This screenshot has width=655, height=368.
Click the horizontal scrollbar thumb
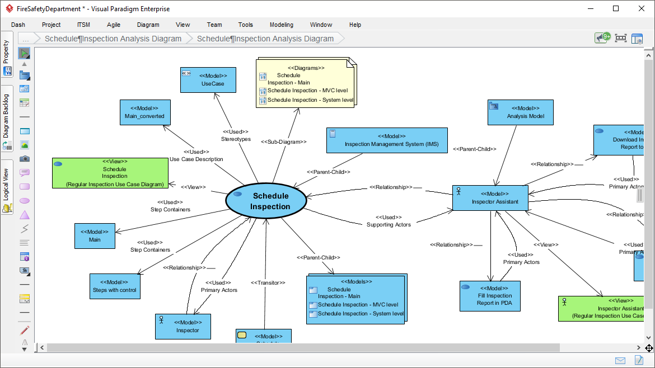tap(303, 347)
